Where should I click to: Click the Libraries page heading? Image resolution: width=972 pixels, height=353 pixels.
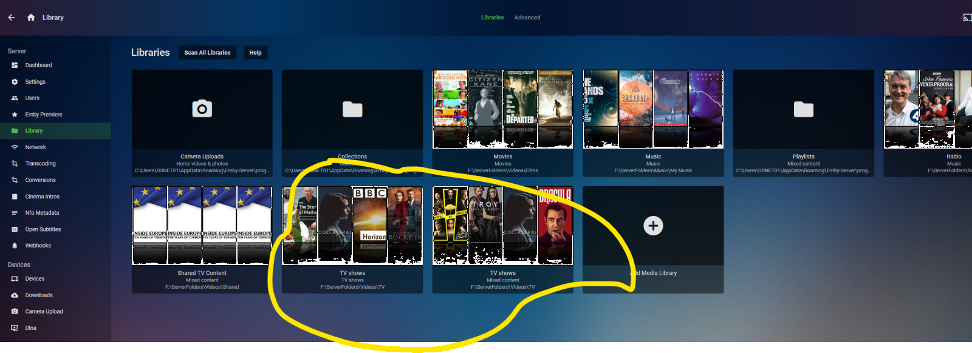(x=151, y=53)
